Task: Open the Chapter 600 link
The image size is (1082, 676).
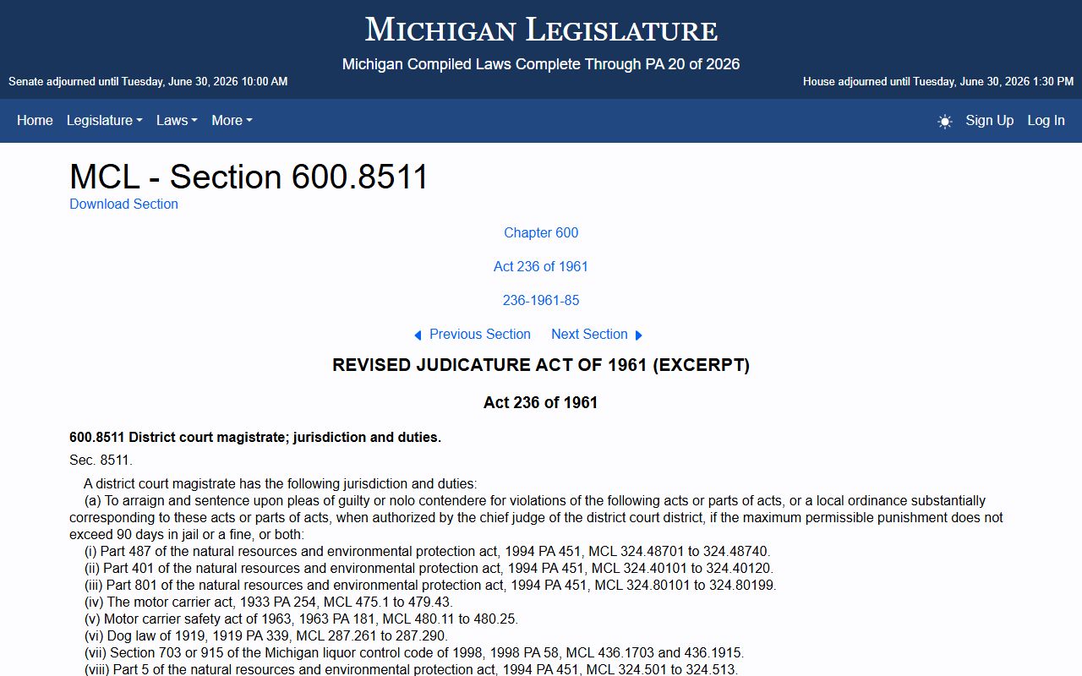Action: point(541,232)
